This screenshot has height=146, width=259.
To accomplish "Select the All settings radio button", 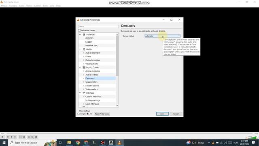I will click(88, 114).
